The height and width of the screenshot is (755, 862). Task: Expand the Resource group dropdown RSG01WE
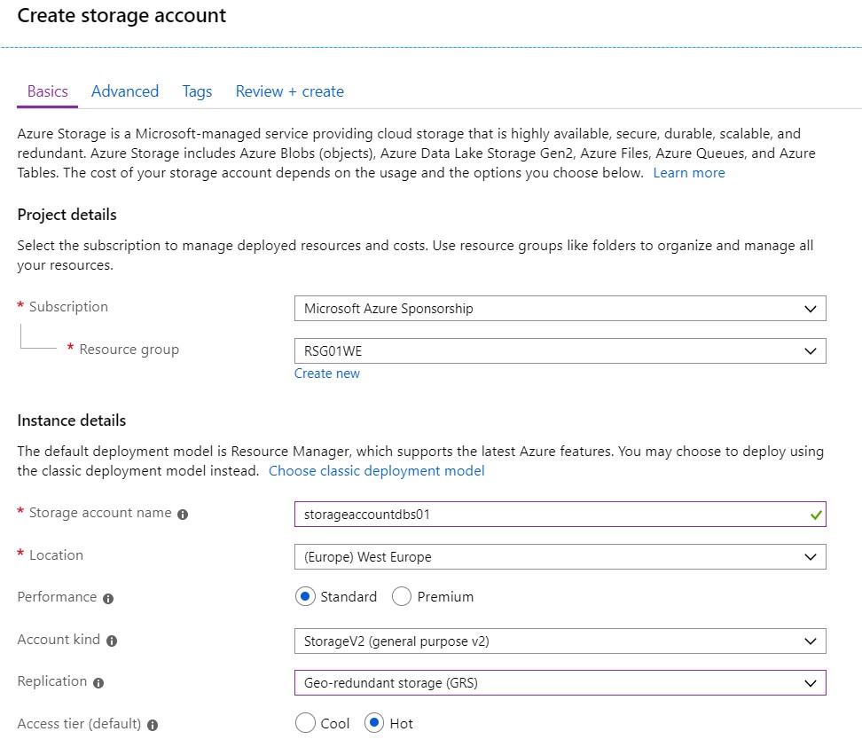tap(560, 350)
